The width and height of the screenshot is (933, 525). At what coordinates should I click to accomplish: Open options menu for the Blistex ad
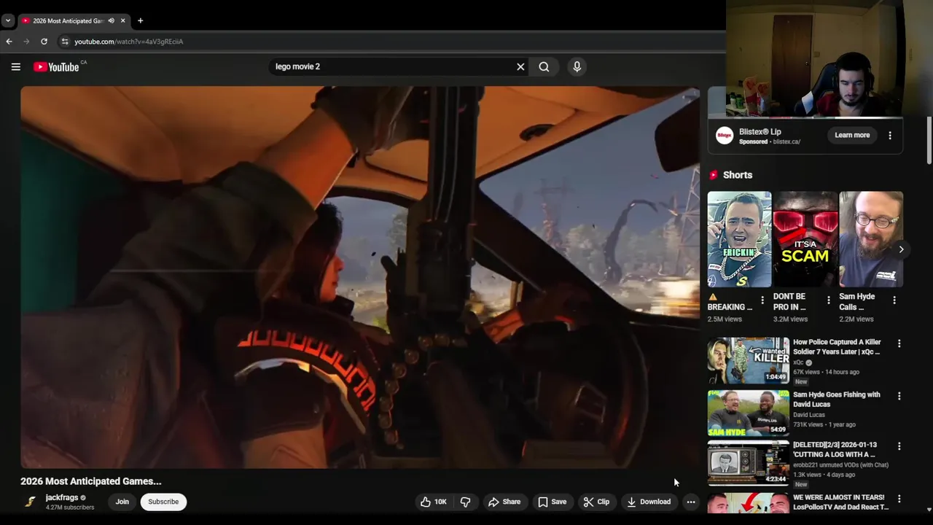coord(890,135)
